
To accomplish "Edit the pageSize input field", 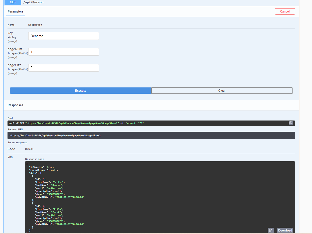I will (x=64, y=68).
